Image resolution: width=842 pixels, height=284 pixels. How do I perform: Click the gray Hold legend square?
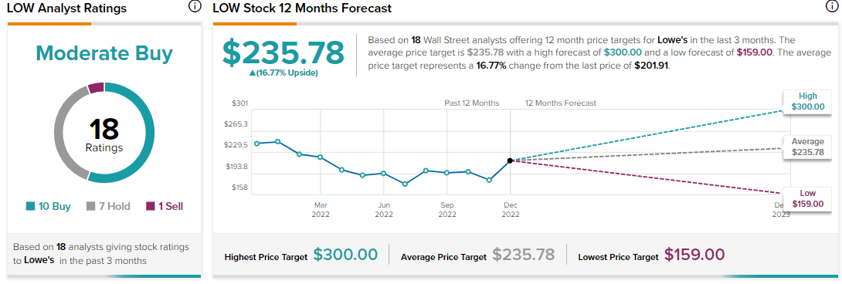coord(90,206)
